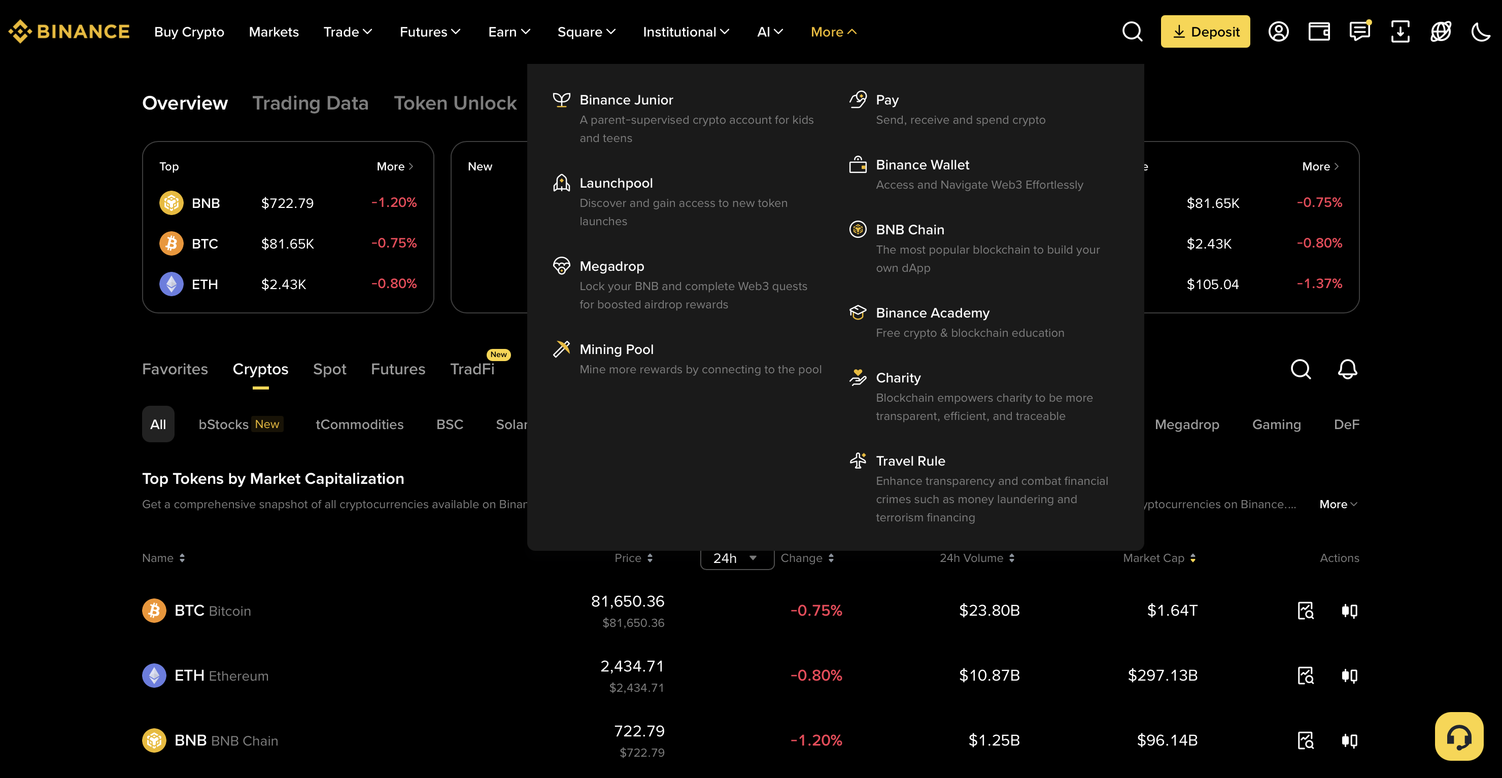The height and width of the screenshot is (778, 1502).
Task: Sort table by Price column
Action: (633, 558)
